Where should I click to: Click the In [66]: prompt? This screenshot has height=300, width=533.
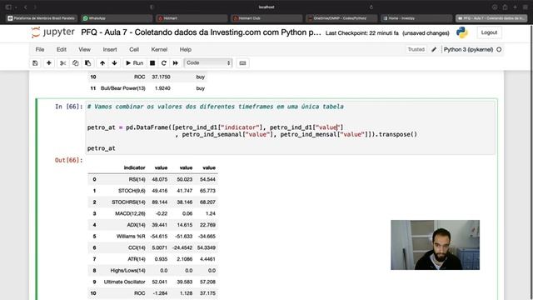69,107
